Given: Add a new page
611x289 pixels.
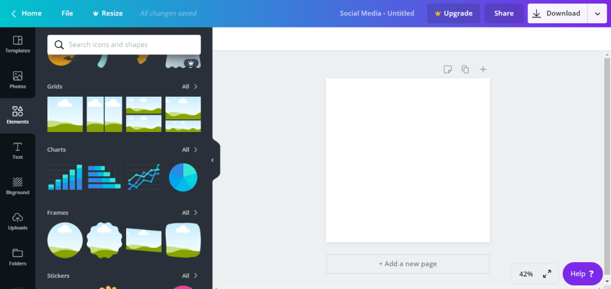Looking at the screenshot, I should pyautogui.click(x=407, y=263).
